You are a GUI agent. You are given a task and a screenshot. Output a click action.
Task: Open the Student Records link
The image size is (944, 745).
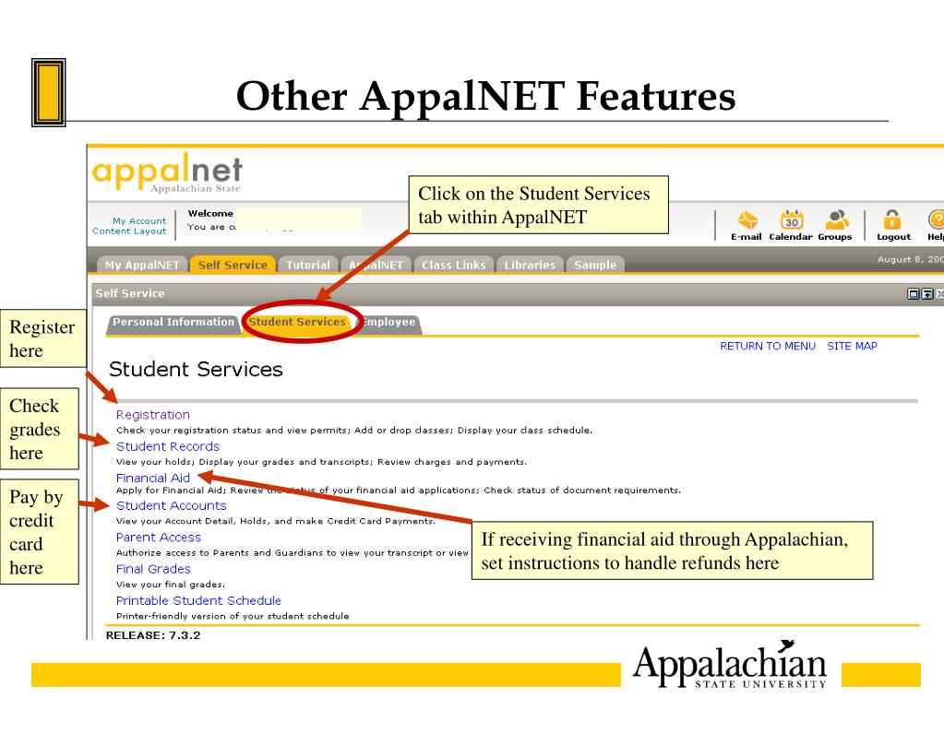coord(167,446)
